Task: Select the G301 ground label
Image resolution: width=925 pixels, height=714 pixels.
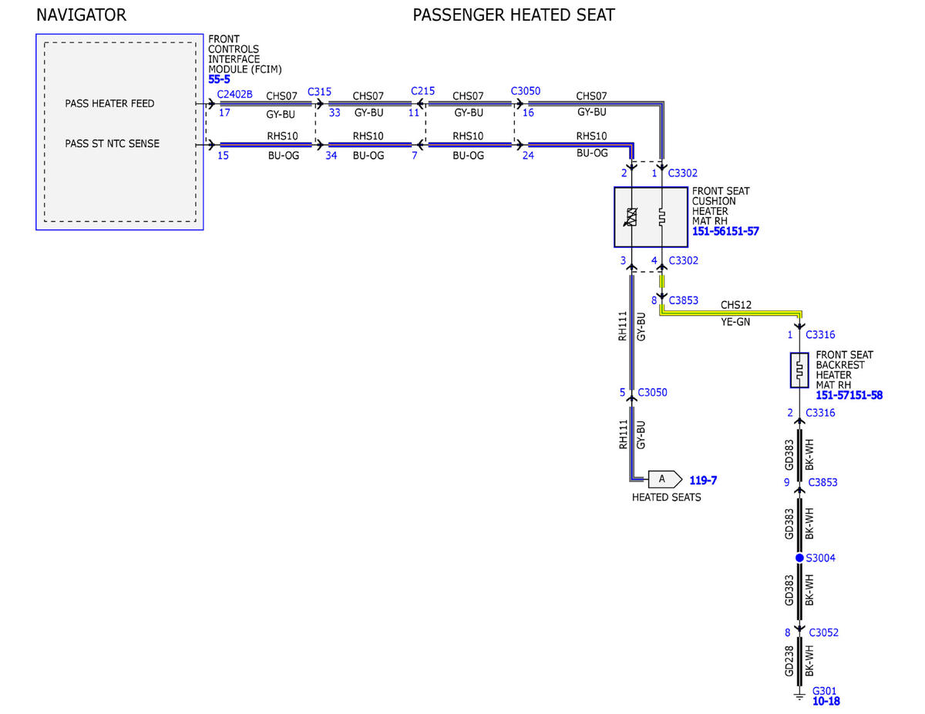Action: pos(824,691)
